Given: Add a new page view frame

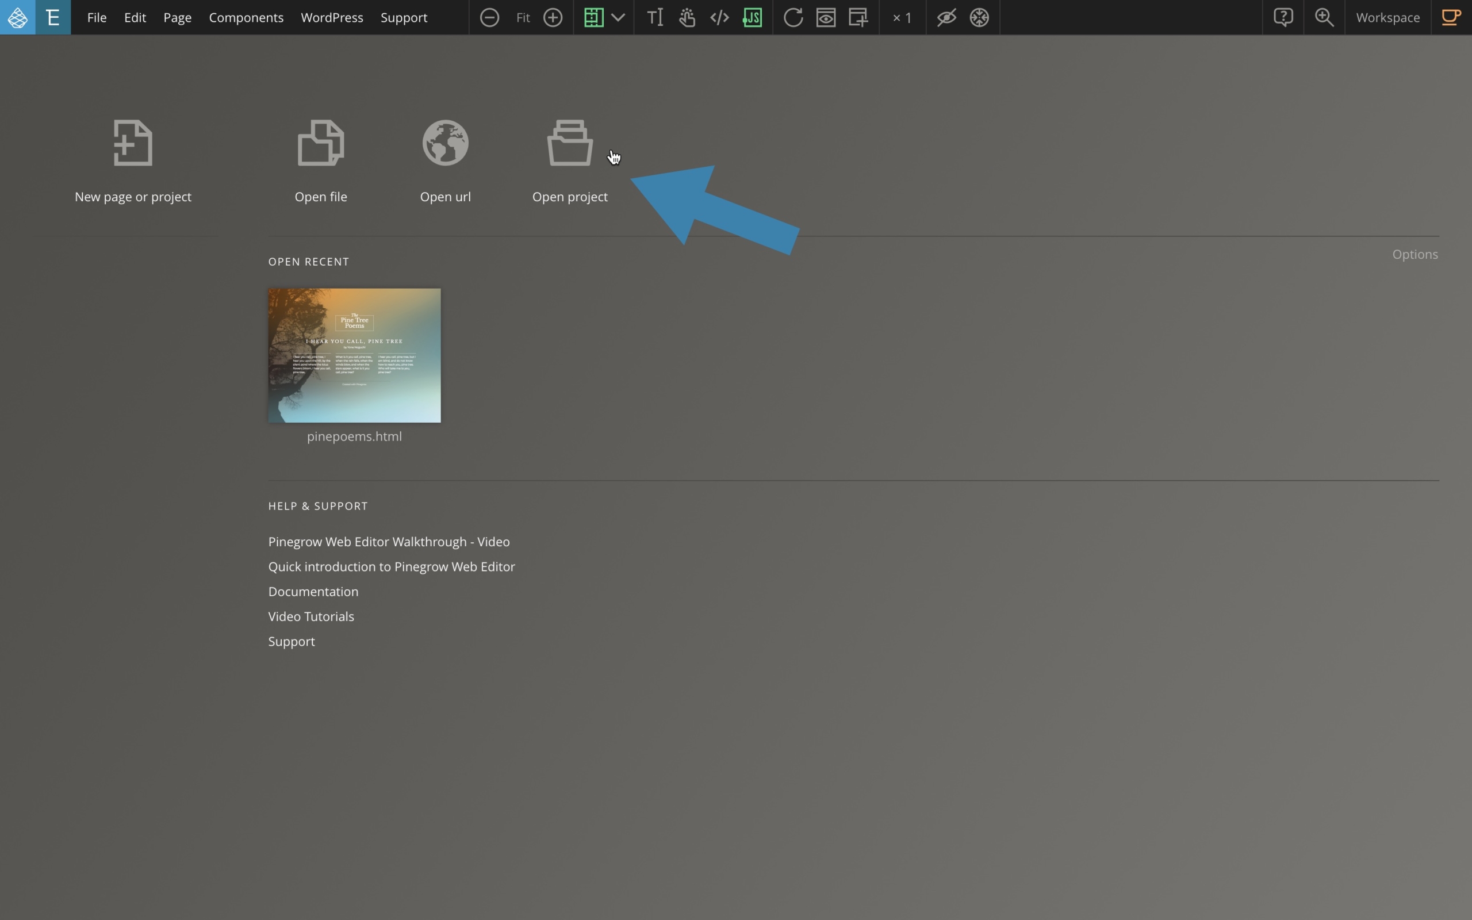Looking at the screenshot, I should [858, 17].
